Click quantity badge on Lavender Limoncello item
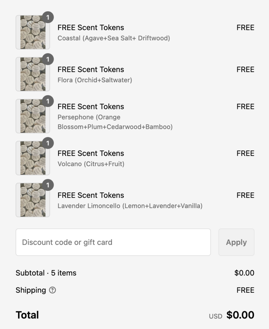The height and width of the screenshot is (329, 269). pos(48,185)
